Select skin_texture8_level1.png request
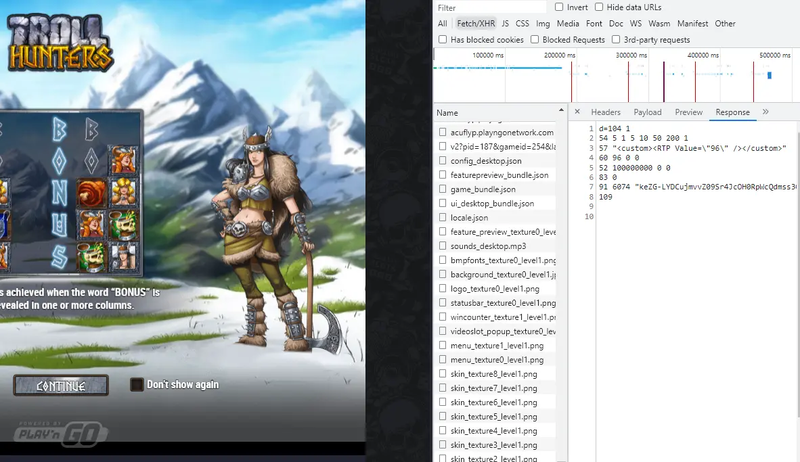The width and height of the screenshot is (800, 462). click(x=495, y=374)
